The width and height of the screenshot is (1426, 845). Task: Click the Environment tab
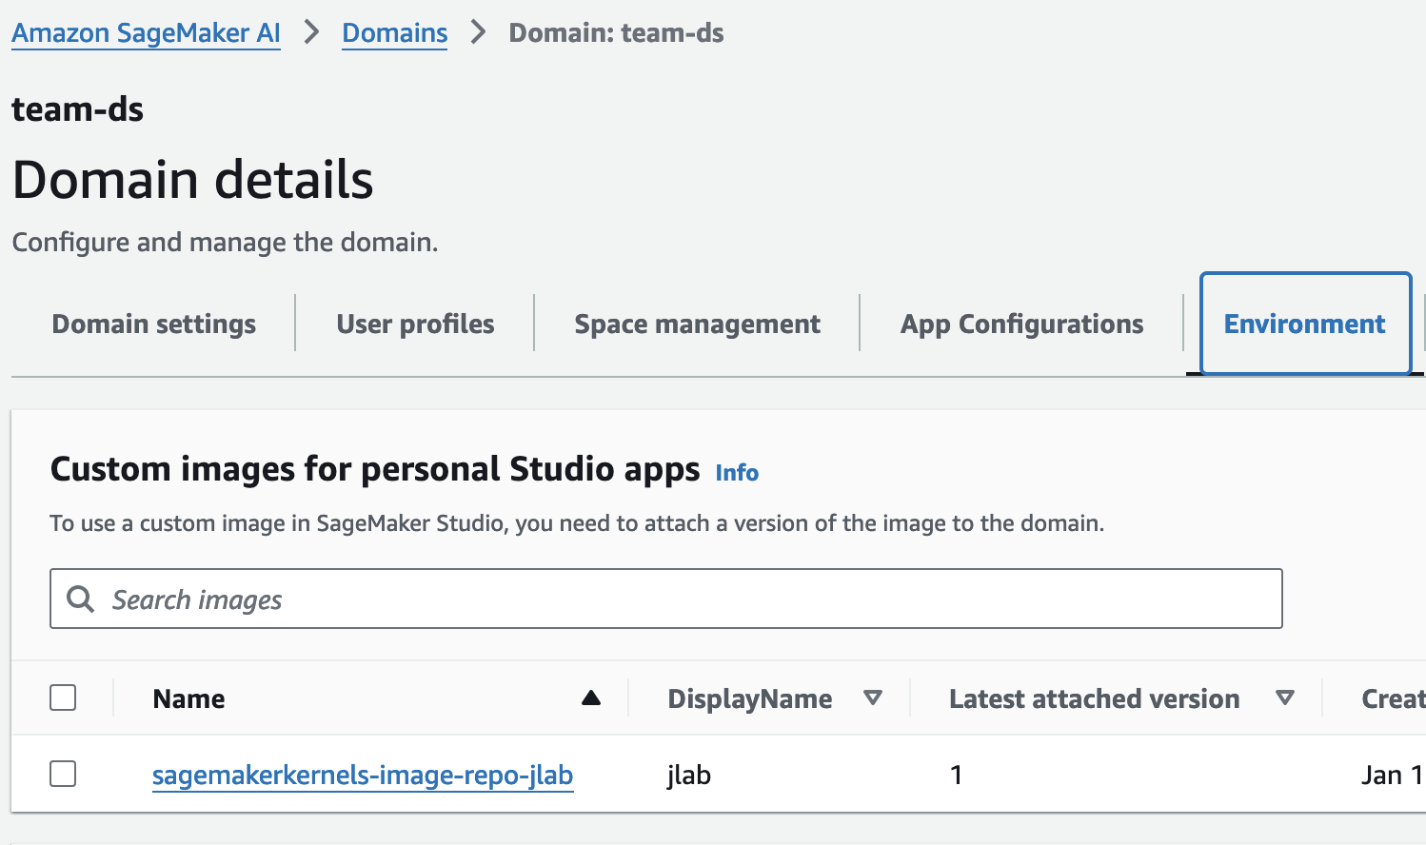(x=1304, y=324)
